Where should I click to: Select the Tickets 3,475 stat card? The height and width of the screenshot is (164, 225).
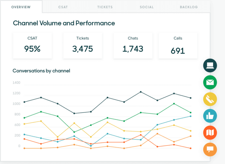click(82, 45)
